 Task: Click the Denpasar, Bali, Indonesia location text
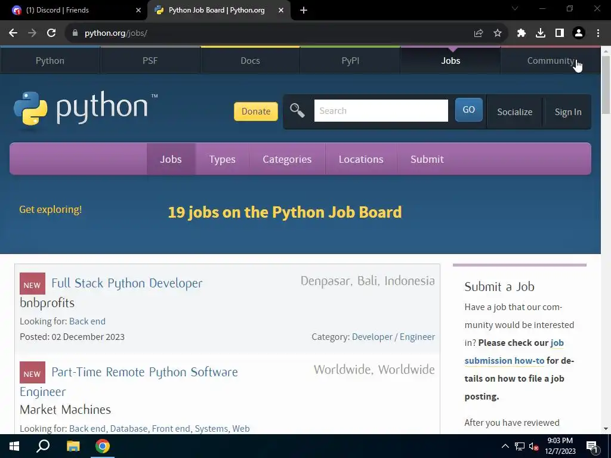pos(368,281)
